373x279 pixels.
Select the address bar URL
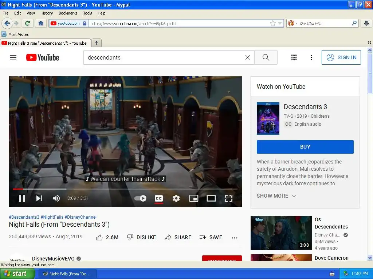(178, 23)
